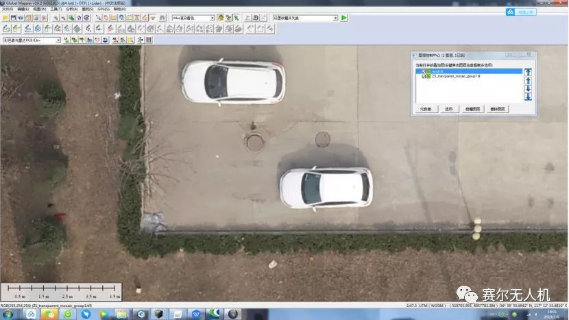This screenshot has height=320, width=569.
Task: Move selected layer down one position
Action: tap(528, 89)
